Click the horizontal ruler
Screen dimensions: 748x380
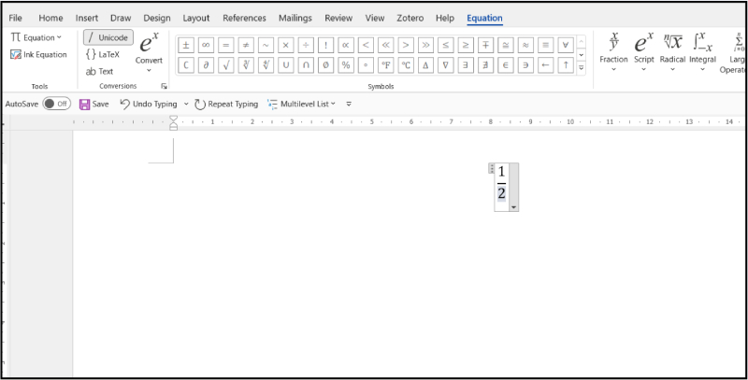coord(374,121)
